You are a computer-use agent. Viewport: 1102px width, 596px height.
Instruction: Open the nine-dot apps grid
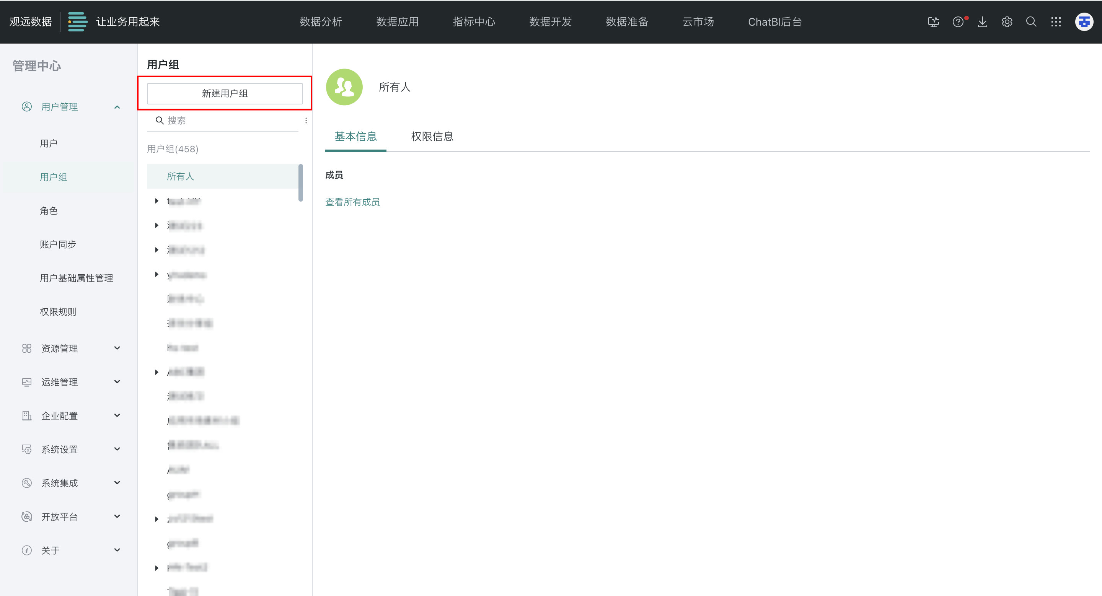coord(1056,22)
